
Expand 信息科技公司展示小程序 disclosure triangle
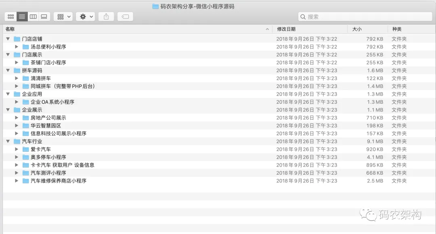17,134
